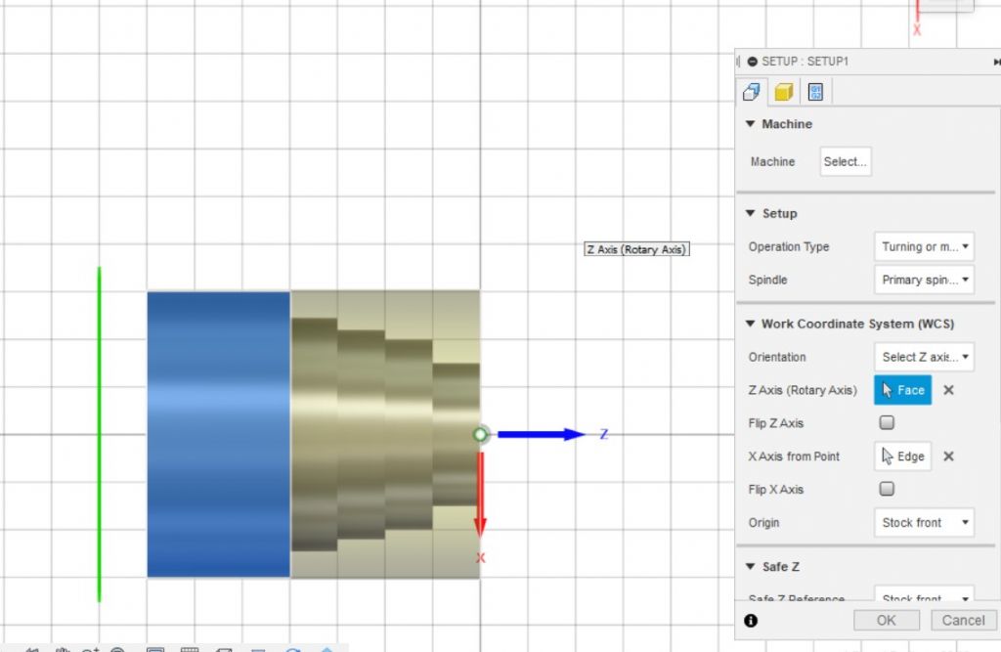Select the blue chuck body in viewport
Viewport: 1001px width, 652px height.
tap(218, 435)
